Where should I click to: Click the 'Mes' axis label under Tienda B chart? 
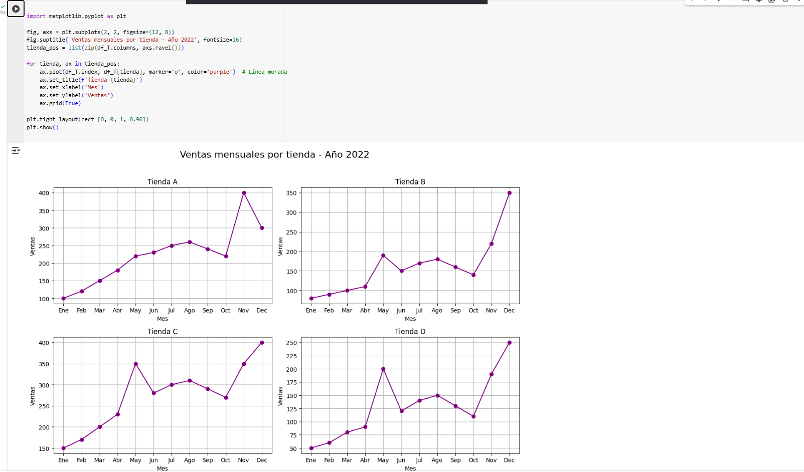click(x=410, y=319)
